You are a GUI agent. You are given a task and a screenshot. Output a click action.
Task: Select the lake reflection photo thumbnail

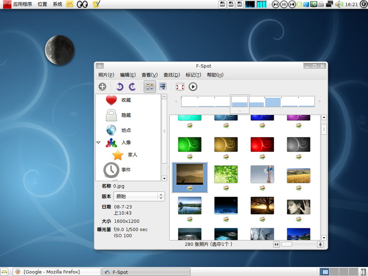[190, 206]
